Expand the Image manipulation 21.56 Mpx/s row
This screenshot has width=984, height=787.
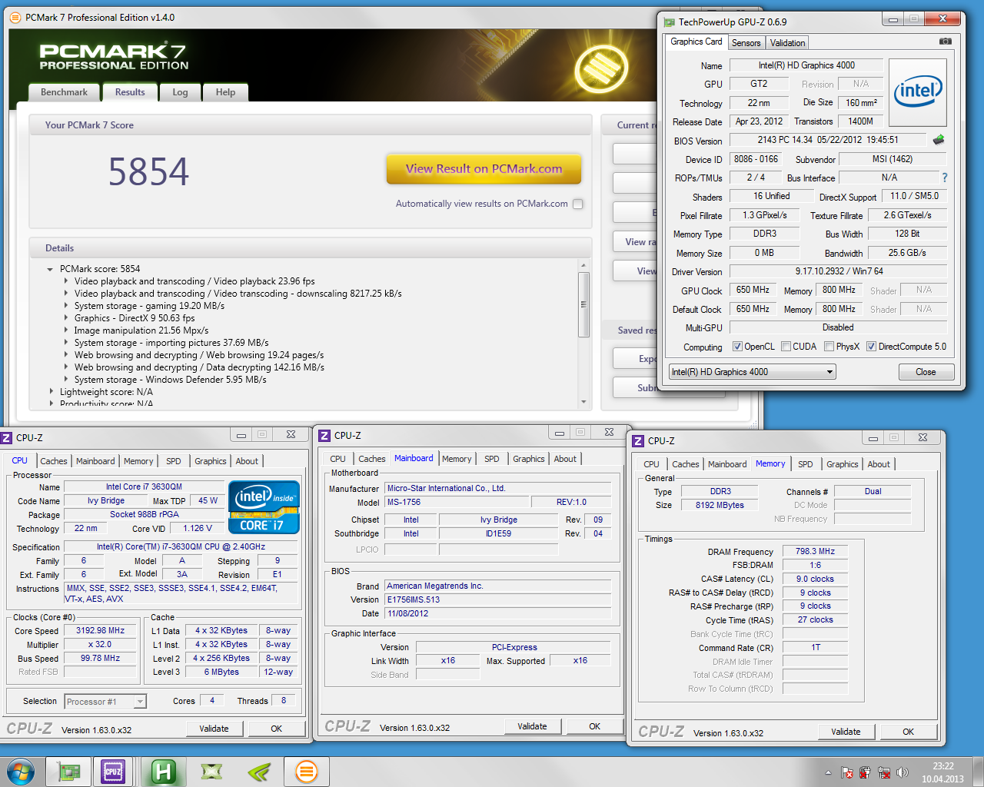click(65, 330)
